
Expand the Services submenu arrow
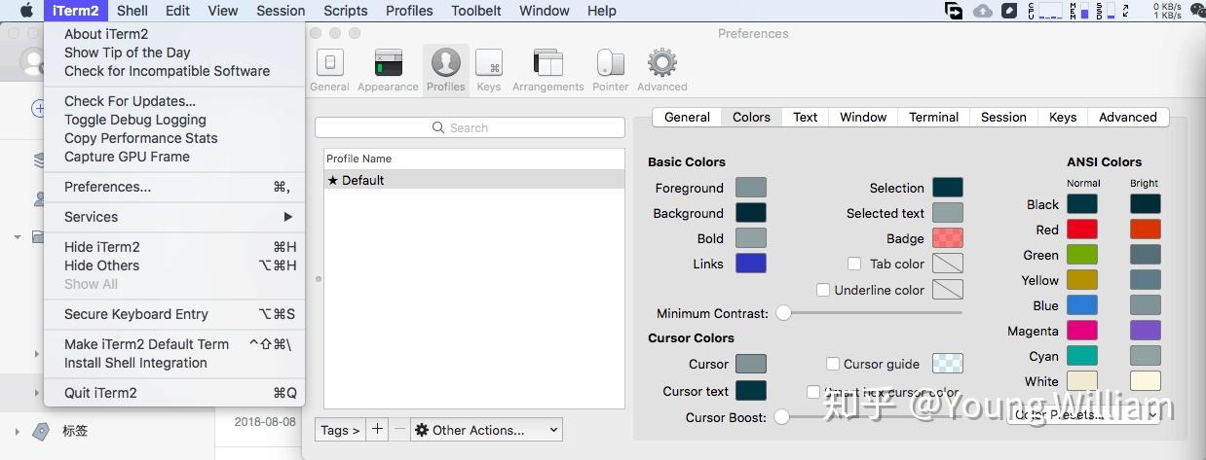click(288, 217)
